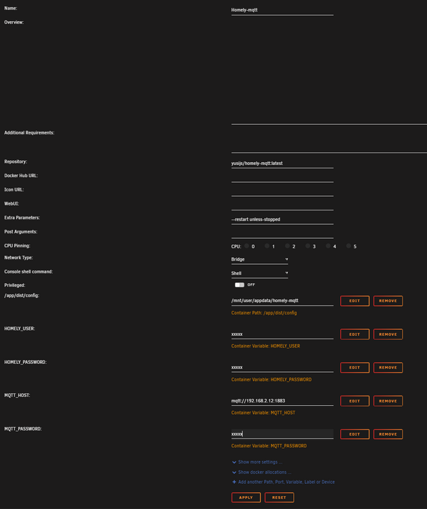Click the Apply button
The width and height of the screenshot is (427, 509).
pyautogui.click(x=246, y=497)
